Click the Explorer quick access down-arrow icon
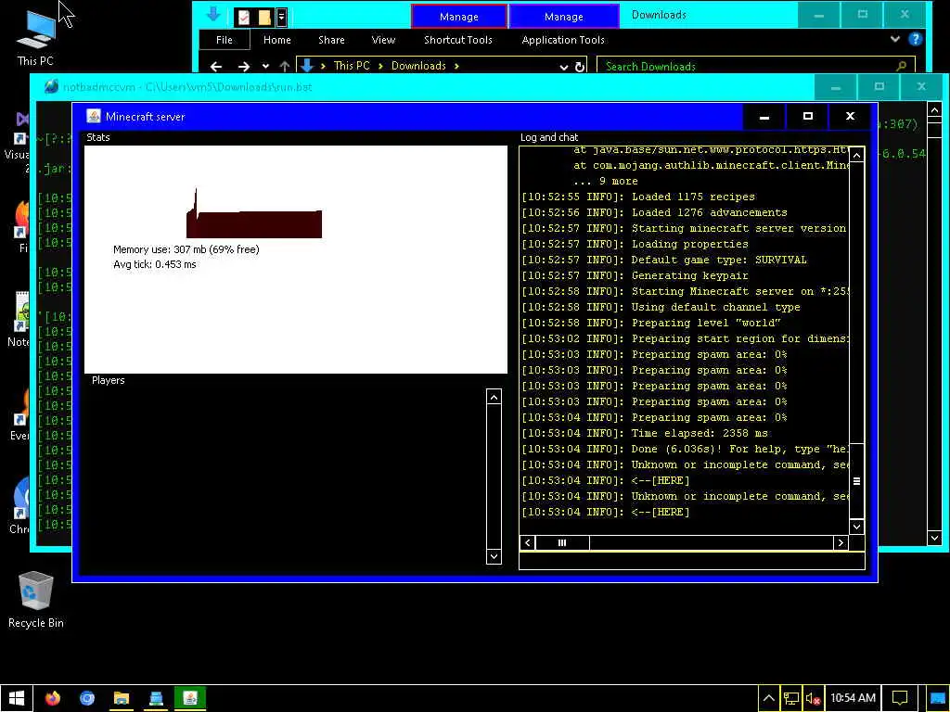The height and width of the screenshot is (712, 950). click(x=213, y=15)
